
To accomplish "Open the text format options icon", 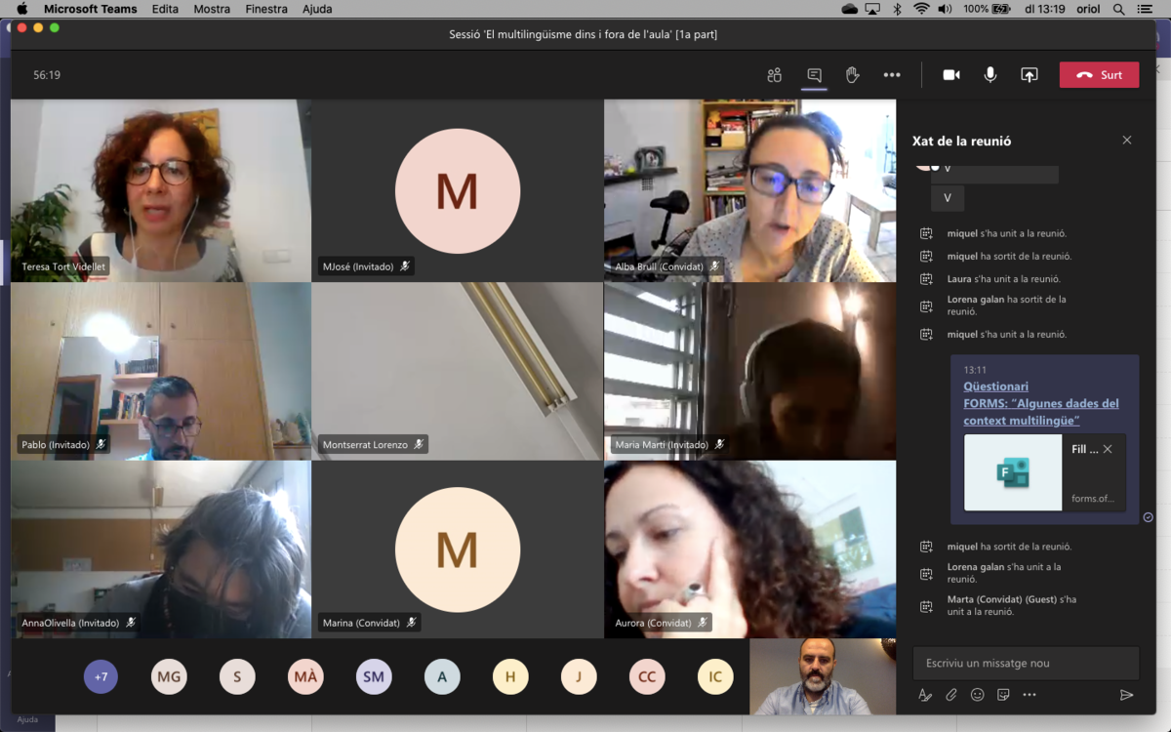I will pos(925,695).
